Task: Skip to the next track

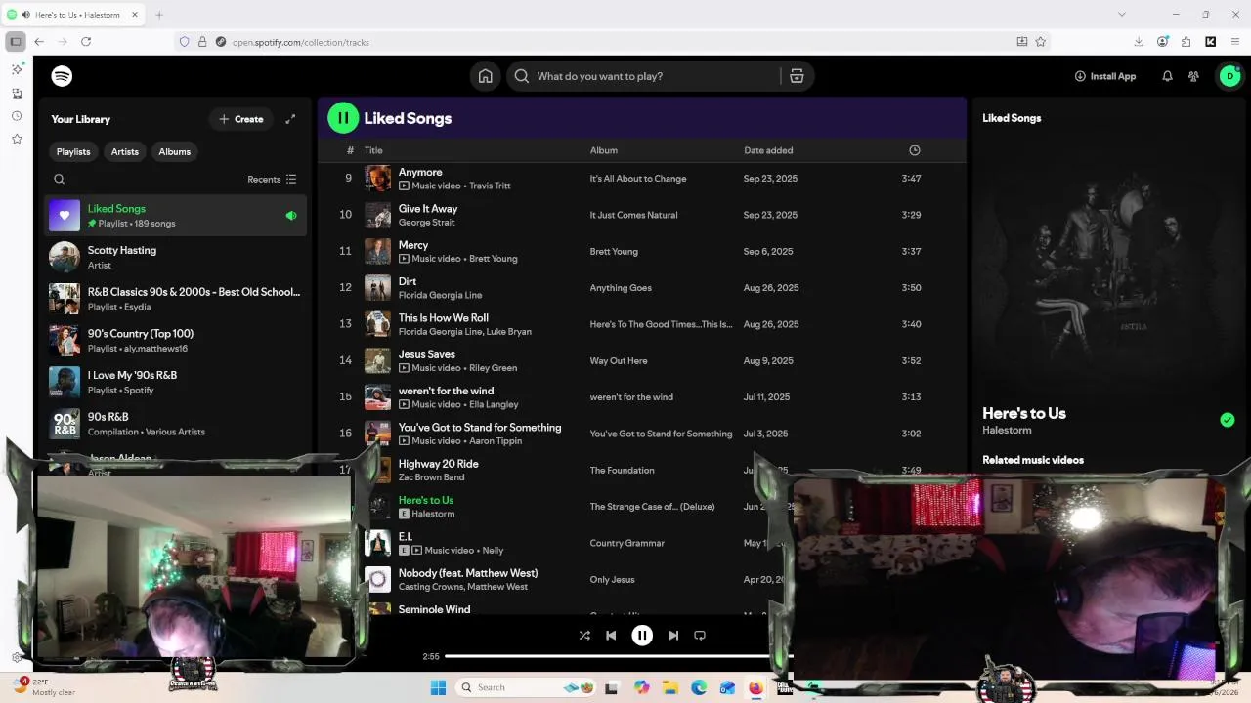Action: [x=673, y=635]
